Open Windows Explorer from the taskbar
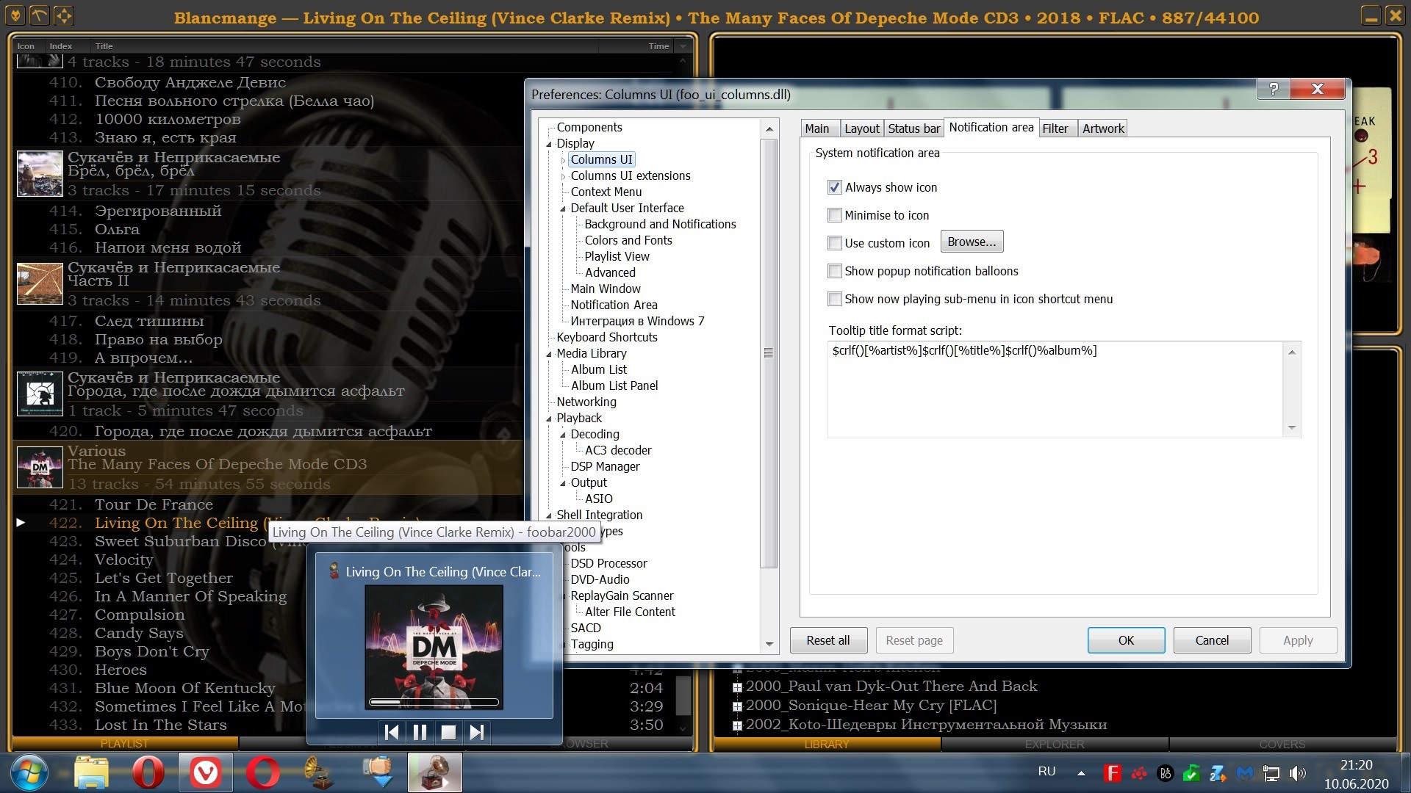The height and width of the screenshot is (793, 1411). click(x=91, y=773)
